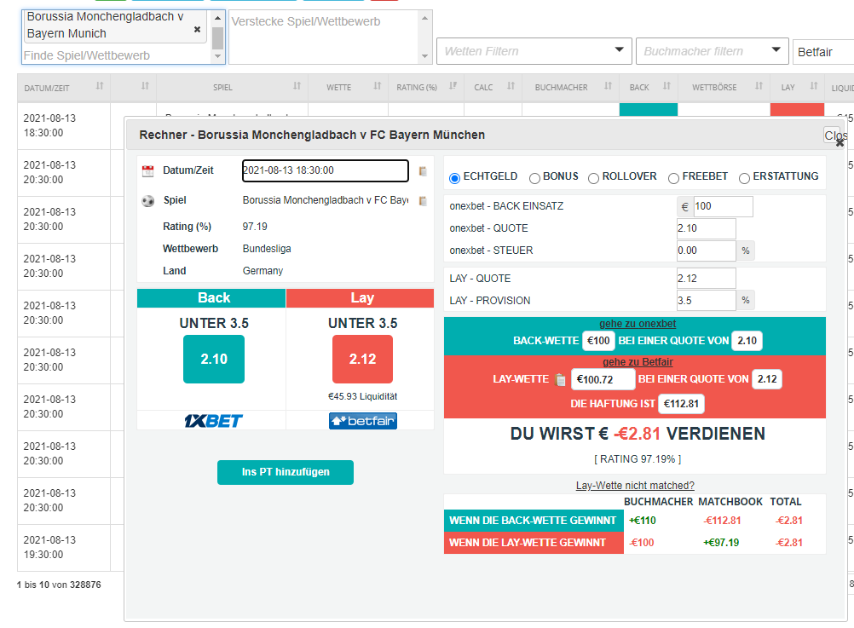
Task: Remove the Borussia Monchengladbach v Bayern Munich filter tag
Action: [197, 30]
